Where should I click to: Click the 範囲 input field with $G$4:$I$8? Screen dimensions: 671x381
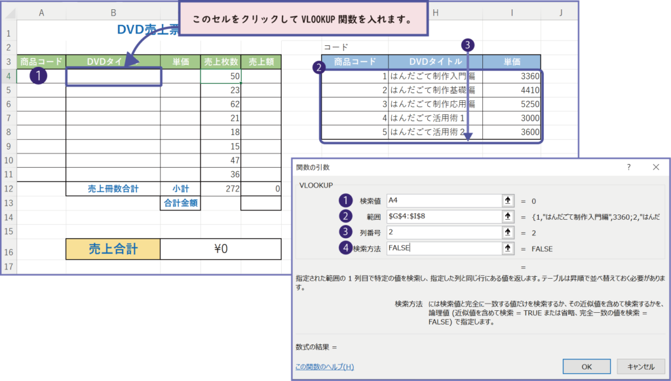442,216
